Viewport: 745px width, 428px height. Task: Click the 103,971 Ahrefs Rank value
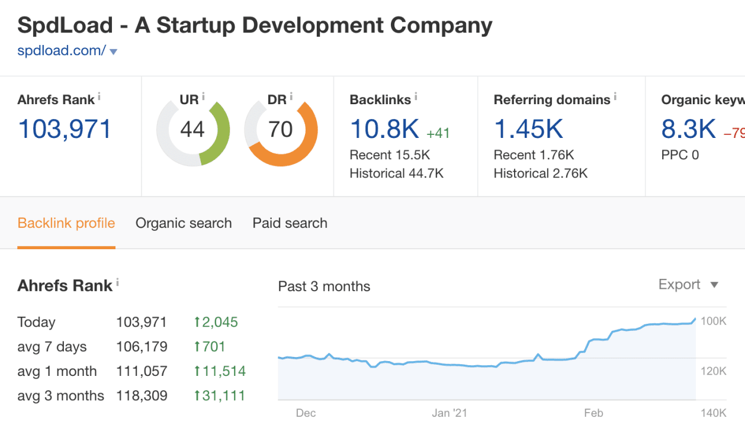(65, 129)
